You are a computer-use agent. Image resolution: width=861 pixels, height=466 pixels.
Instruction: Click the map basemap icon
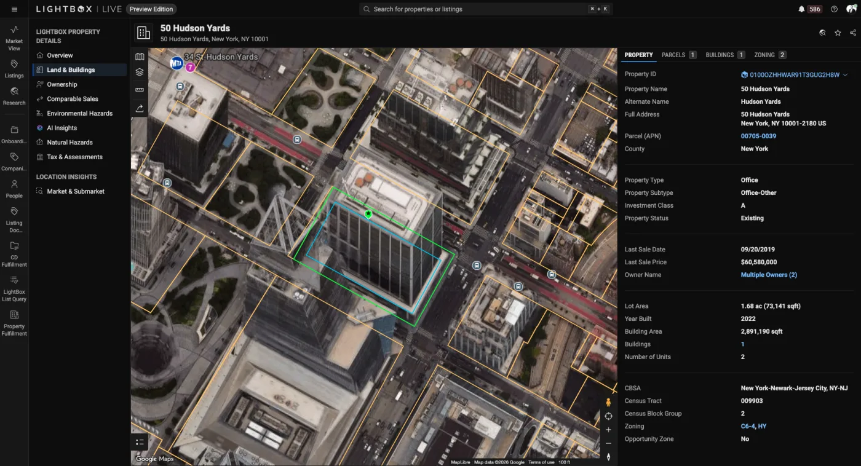click(x=140, y=57)
